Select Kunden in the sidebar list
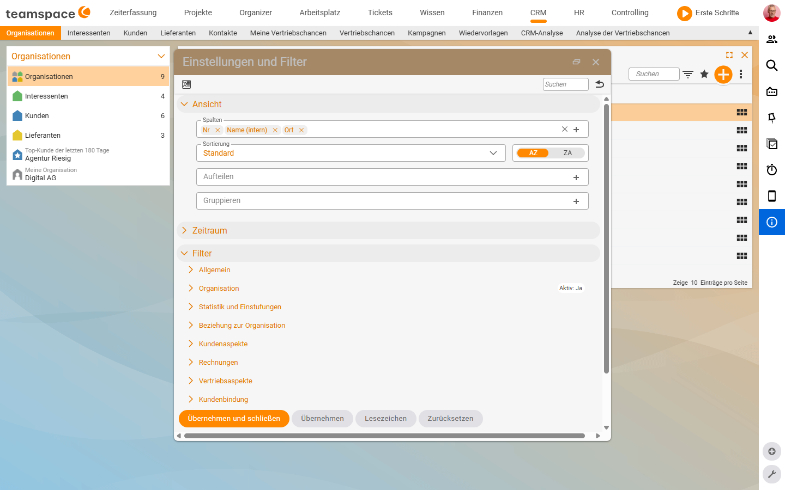Viewport: 785px width, 490px height. point(88,115)
